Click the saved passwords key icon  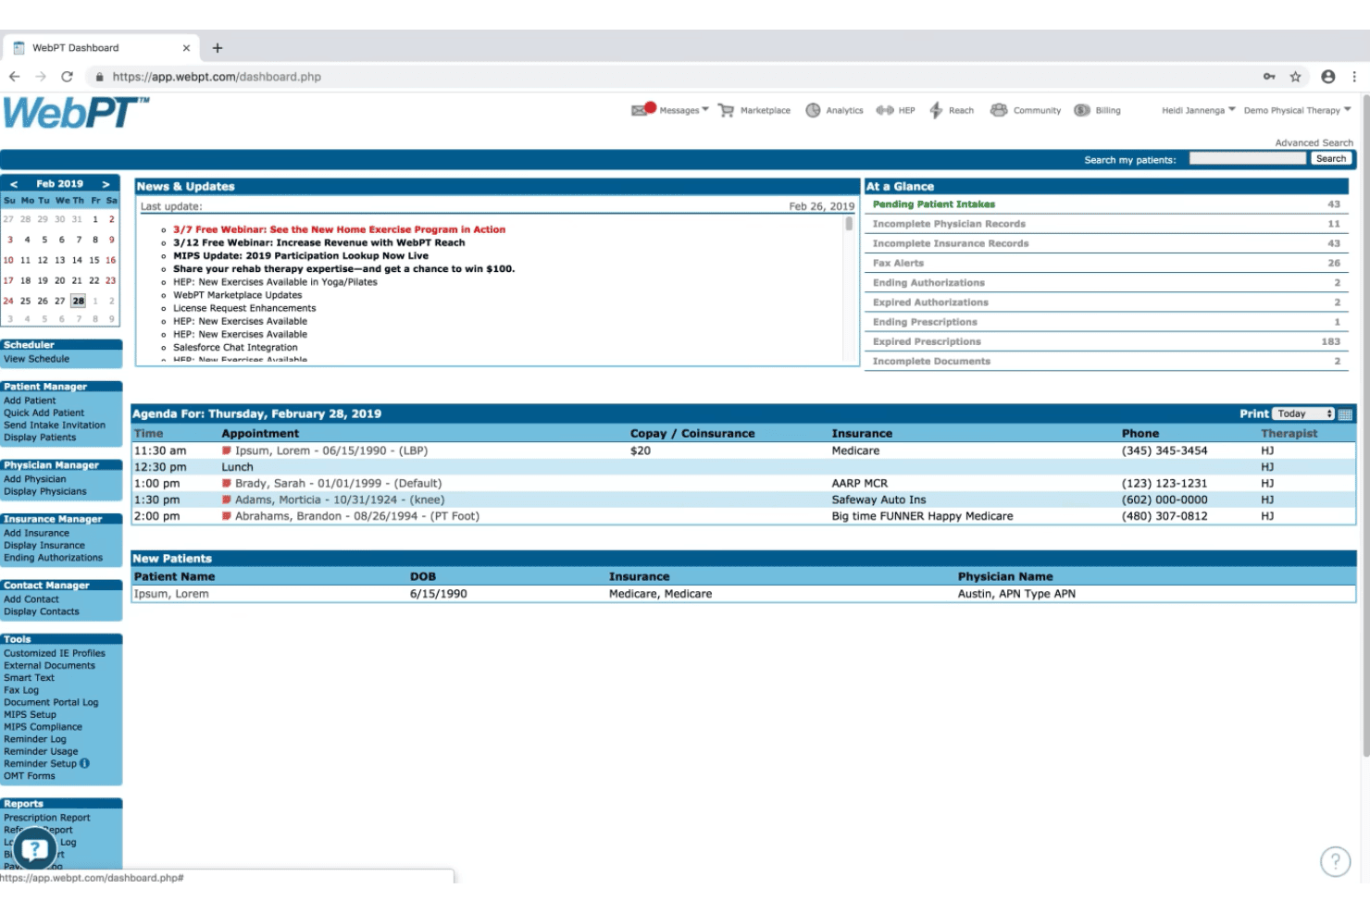click(1269, 77)
